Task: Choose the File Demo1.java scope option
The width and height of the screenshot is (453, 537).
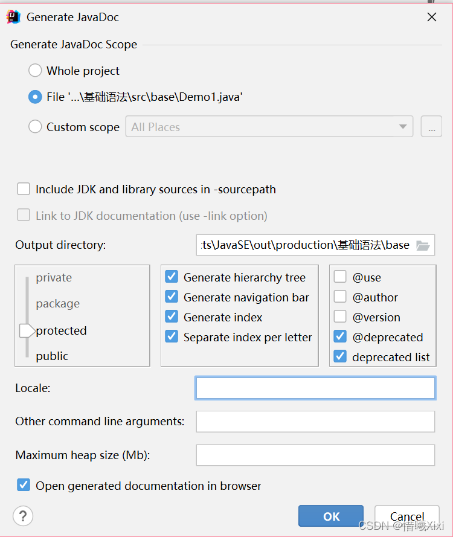Action: (35, 97)
